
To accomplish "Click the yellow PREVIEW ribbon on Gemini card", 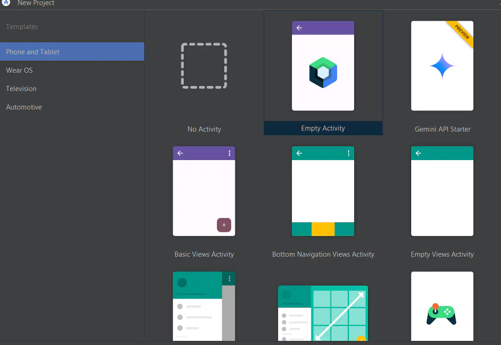I will (462, 32).
